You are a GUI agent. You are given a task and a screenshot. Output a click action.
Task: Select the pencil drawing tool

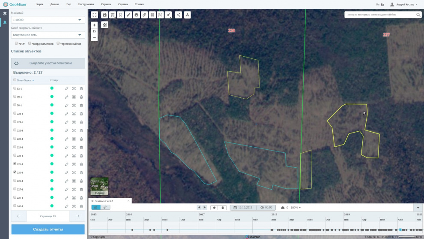(128, 15)
